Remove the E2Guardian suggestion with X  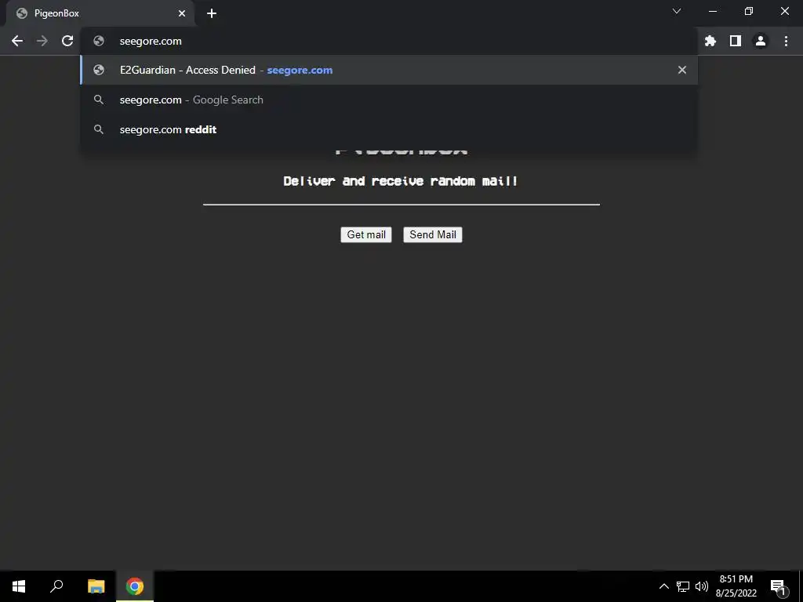pos(681,70)
